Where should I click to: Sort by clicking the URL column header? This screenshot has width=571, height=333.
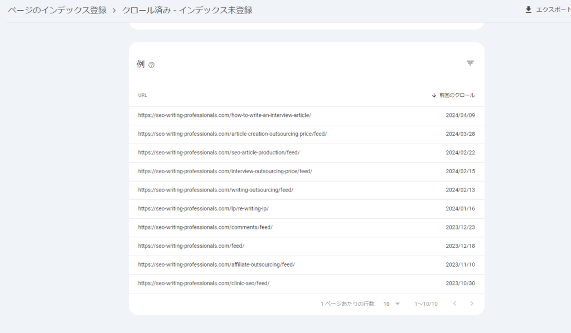point(142,95)
